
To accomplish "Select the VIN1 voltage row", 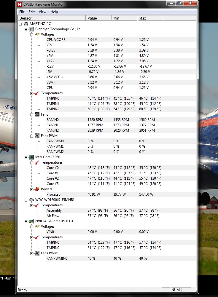I will point(121,45).
